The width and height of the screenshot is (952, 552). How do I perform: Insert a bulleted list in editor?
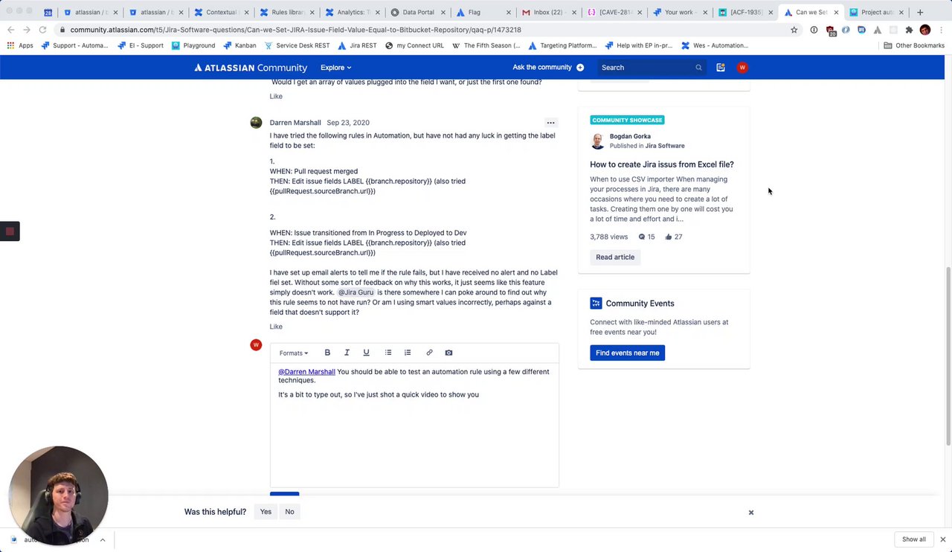(388, 353)
